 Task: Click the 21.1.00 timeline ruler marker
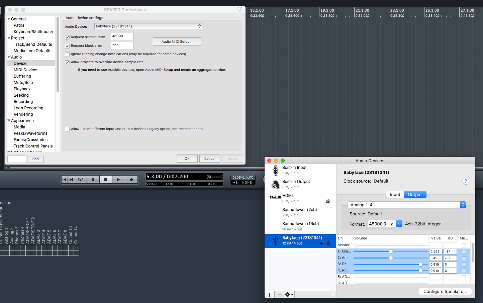(362, 10)
